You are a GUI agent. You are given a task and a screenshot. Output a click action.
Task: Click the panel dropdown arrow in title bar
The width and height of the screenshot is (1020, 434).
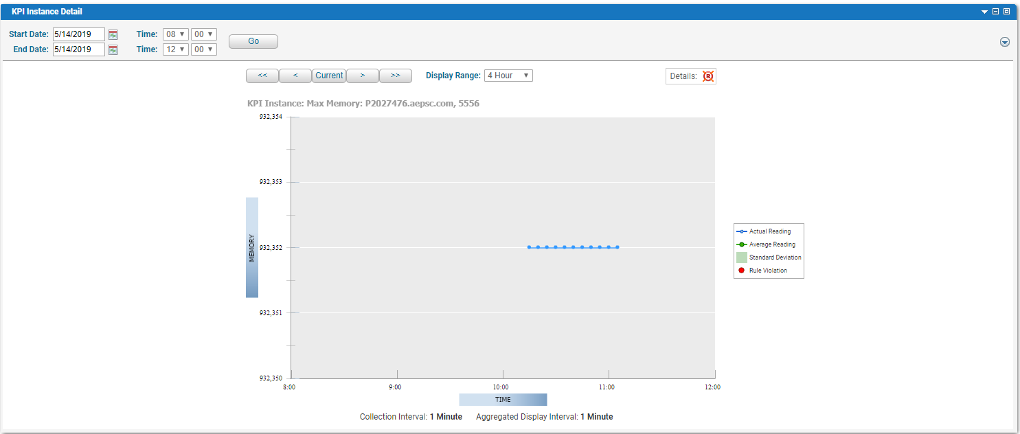point(984,12)
